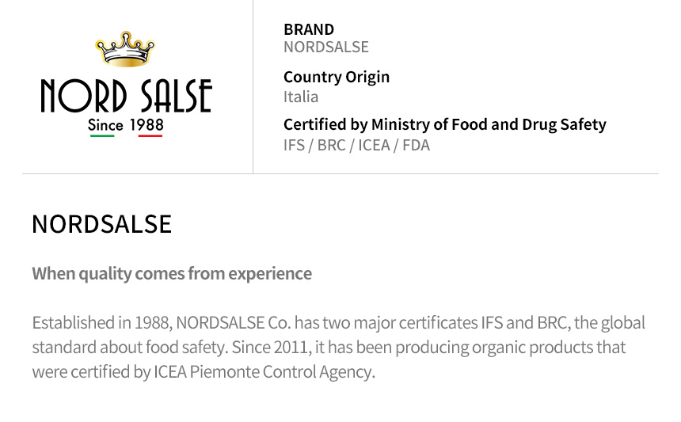Screen dimensions: 681x422
Task: Click the Since 1988 logo text
Action: click(x=126, y=125)
